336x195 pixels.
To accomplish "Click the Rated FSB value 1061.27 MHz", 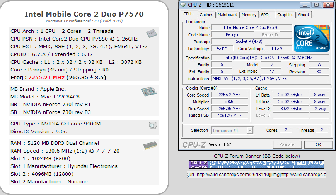I will [230, 115].
